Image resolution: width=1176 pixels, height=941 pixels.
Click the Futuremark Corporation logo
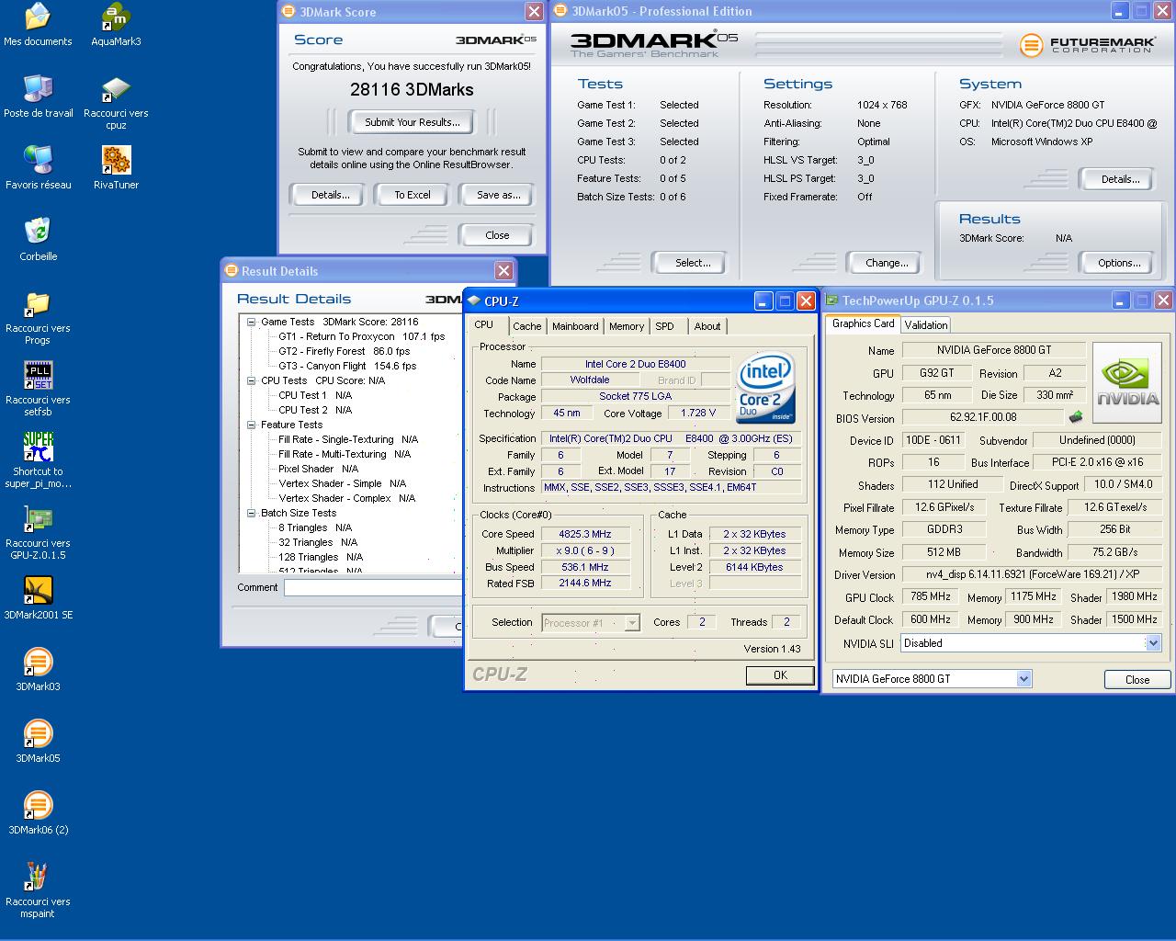point(1087,45)
